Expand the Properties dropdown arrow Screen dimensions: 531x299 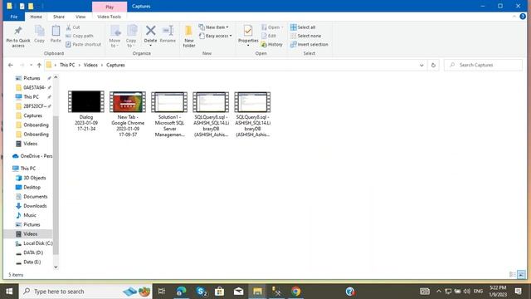(x=248, y=46)
